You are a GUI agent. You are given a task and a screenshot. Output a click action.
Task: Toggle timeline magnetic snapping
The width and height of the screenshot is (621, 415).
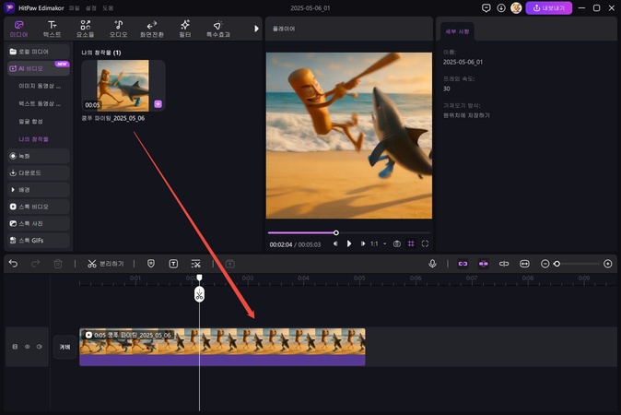coord(483,264)
